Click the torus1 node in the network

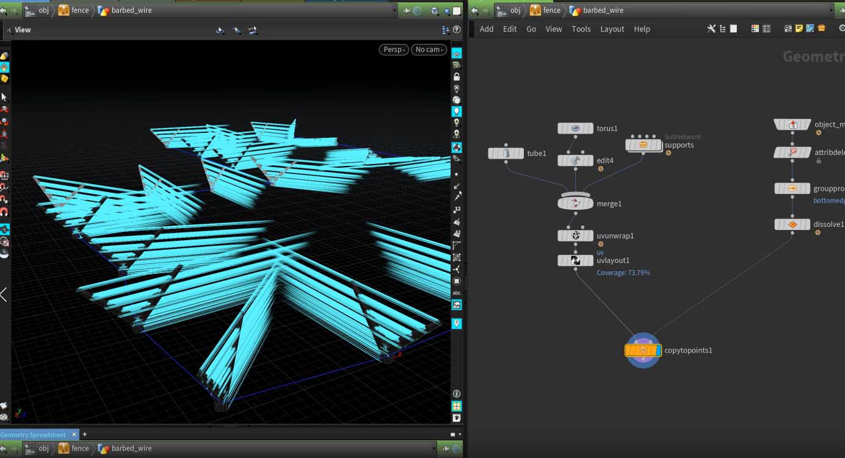[575, 129]
